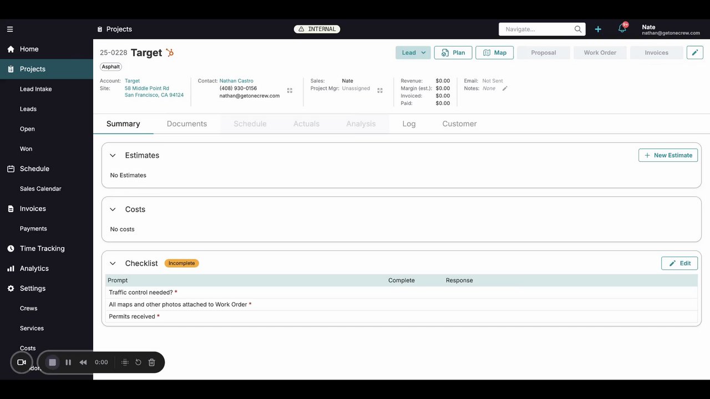Viewport: 710px width, 399px height.
Task: Delete the recording with trash icon
Action: [x=151, y=362]
